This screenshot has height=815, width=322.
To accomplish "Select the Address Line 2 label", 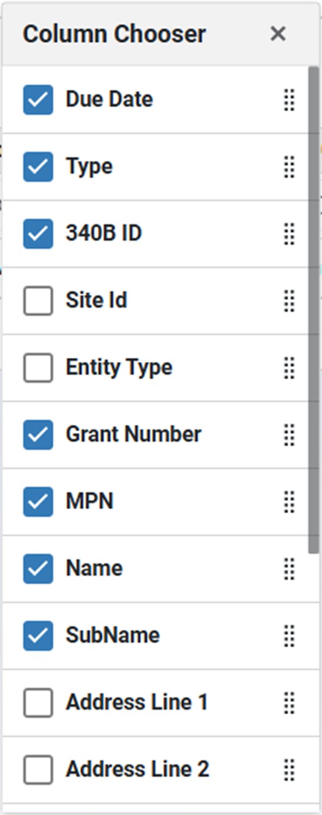I will tap(137, 769).
